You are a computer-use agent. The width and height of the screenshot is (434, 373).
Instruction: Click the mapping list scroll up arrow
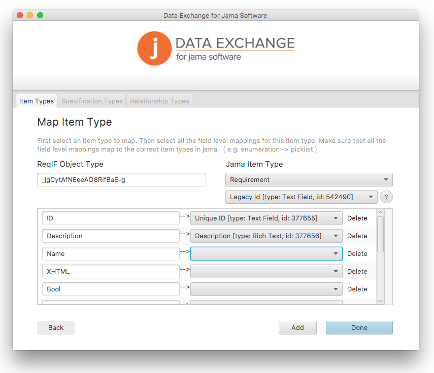tap(380, 212)
